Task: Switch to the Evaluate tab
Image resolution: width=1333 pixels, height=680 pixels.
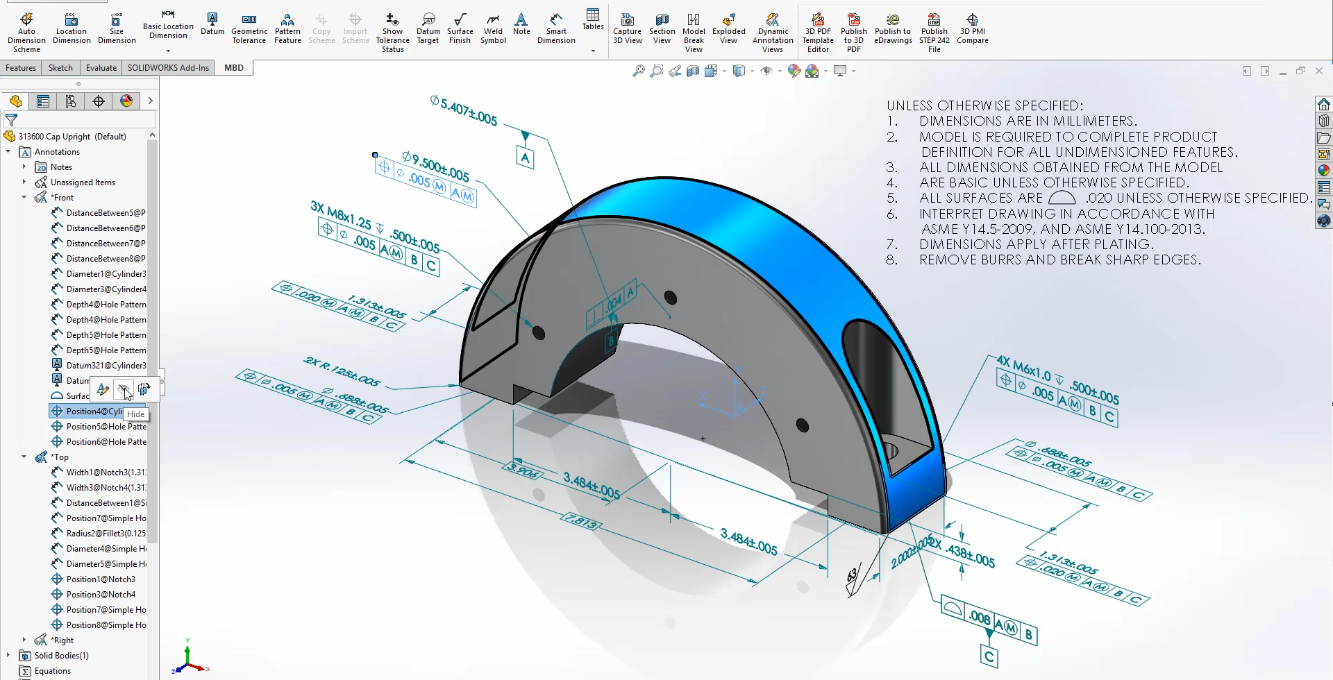Action: tap(101, 68)
